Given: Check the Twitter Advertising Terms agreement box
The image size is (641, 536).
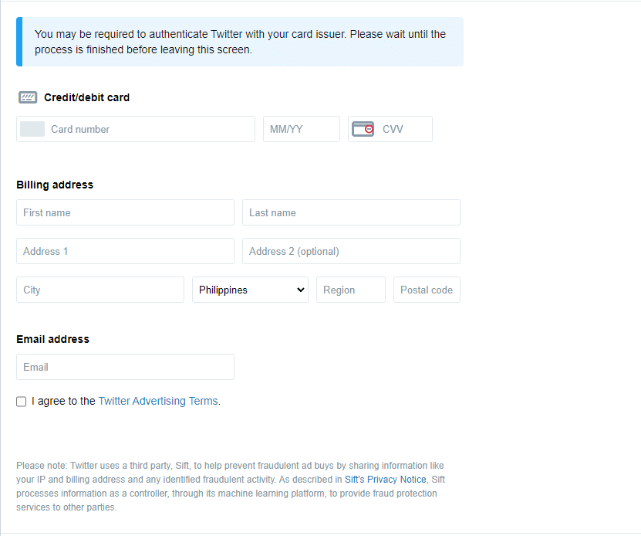Looking at the screenshot, I should click(22, 402).
